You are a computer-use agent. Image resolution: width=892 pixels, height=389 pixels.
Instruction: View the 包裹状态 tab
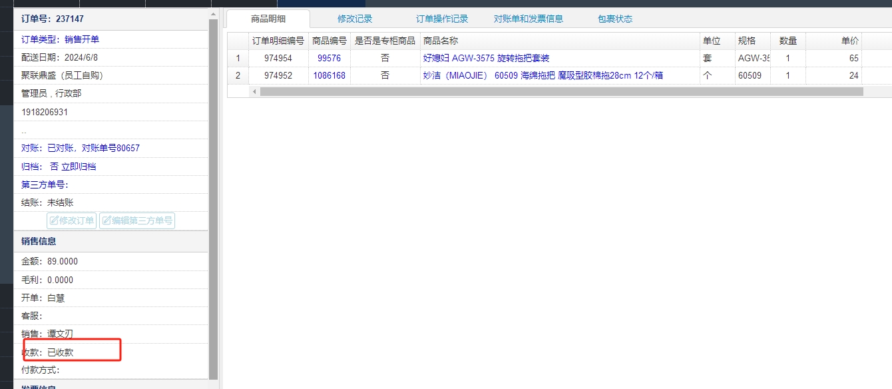615,19
